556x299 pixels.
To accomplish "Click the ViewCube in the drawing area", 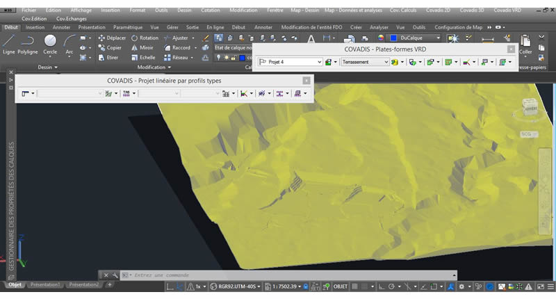I will [530, 107].
